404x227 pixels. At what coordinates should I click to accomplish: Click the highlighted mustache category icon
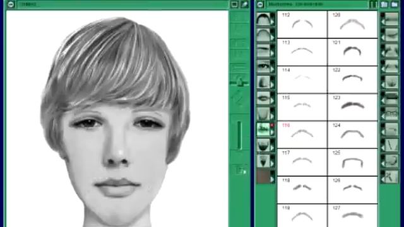coord(263,129)
